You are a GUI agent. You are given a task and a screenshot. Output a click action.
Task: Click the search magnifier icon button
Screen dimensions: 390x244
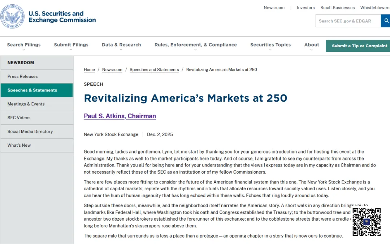click(386, 21)
